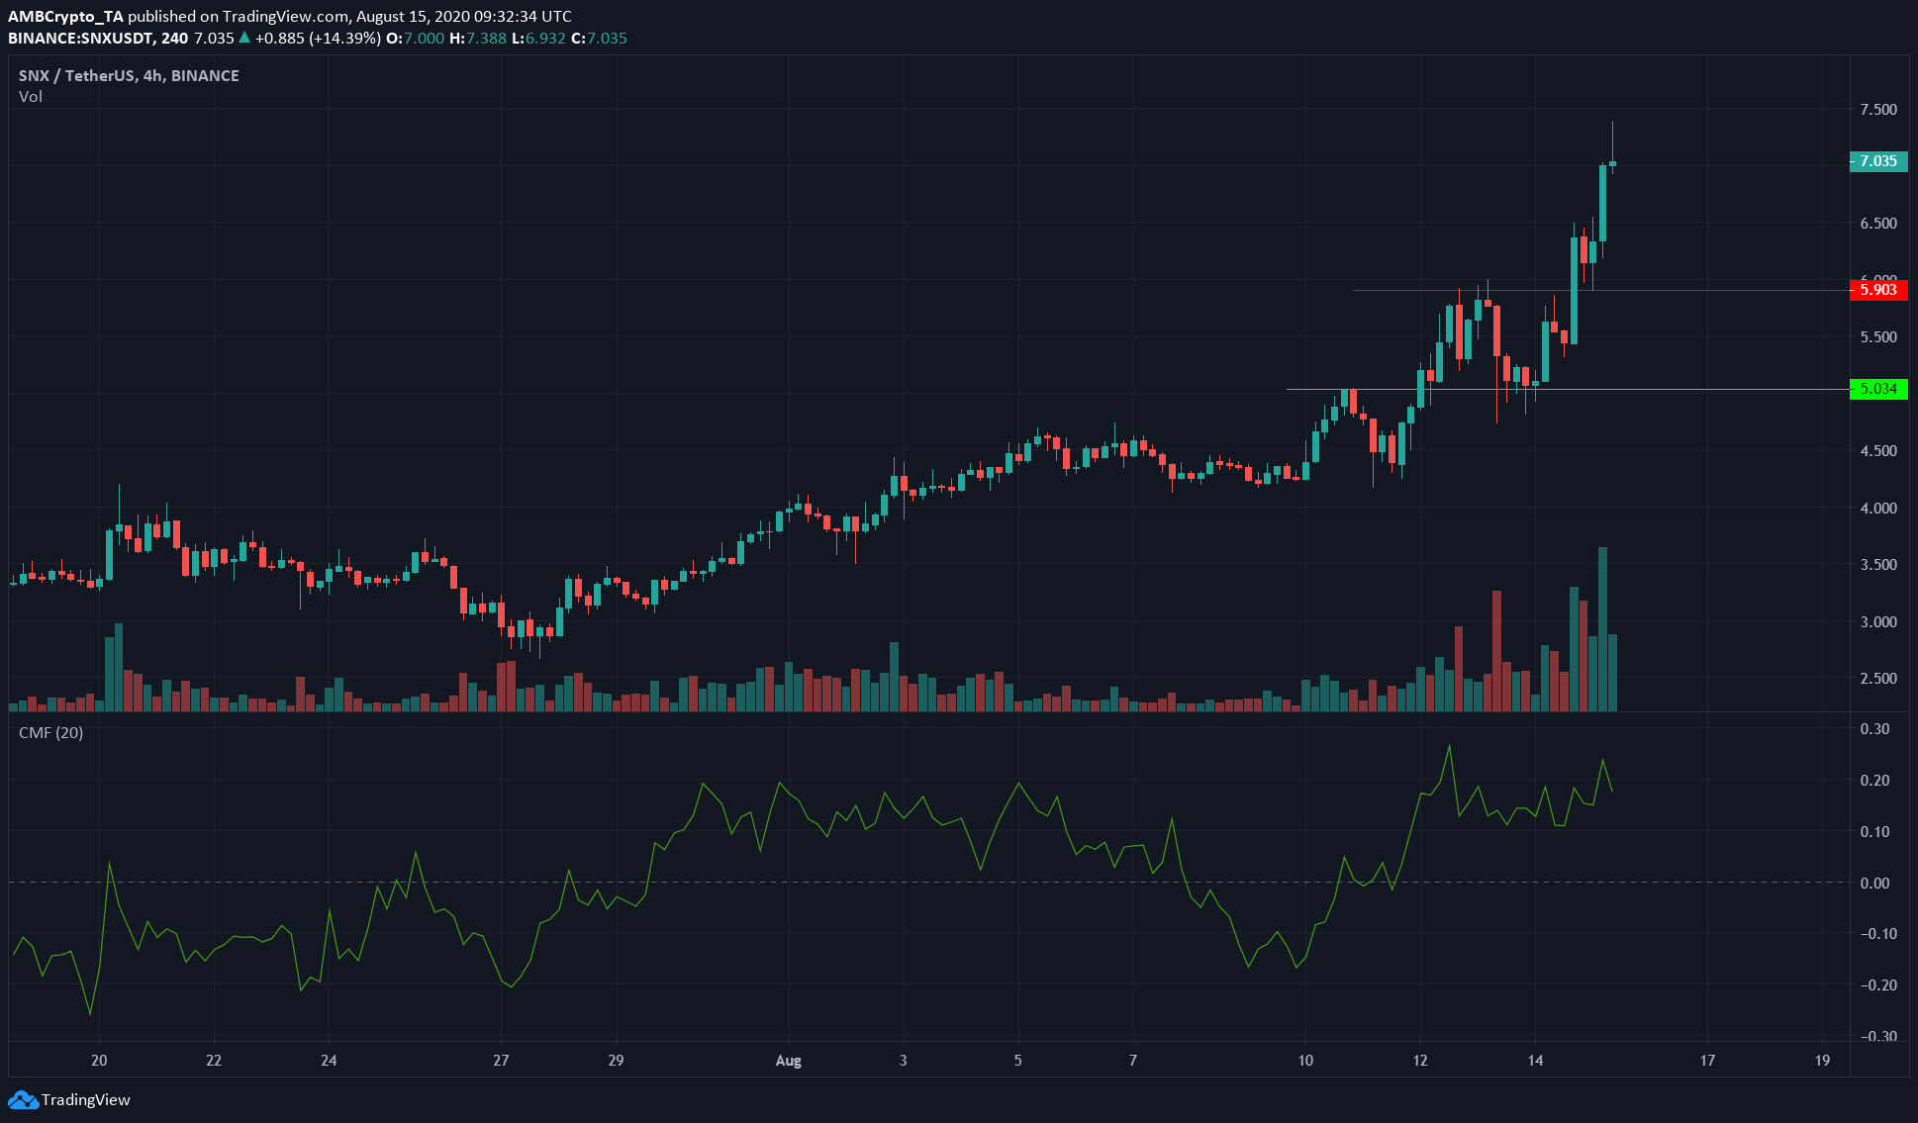Click the red resistance price label 5.903

point(1878,290)
